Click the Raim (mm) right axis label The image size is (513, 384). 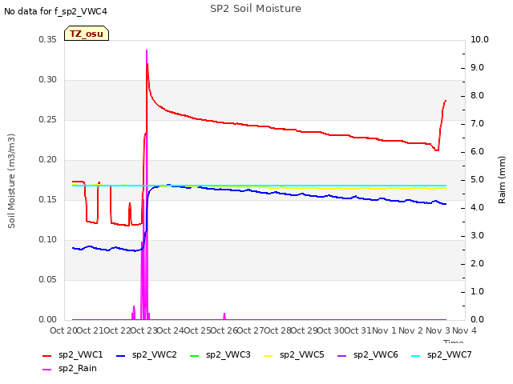(502, 180)
